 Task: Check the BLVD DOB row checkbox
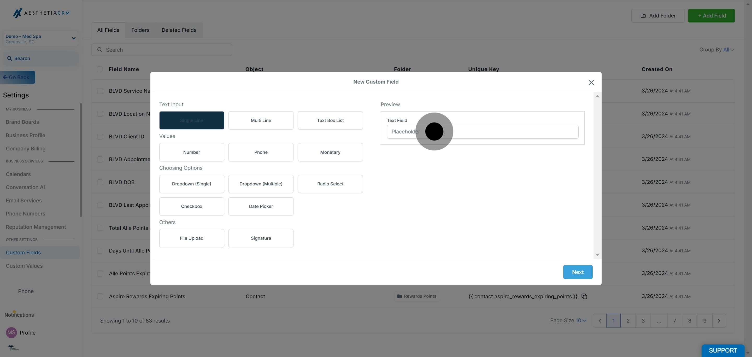click(100, 182)
